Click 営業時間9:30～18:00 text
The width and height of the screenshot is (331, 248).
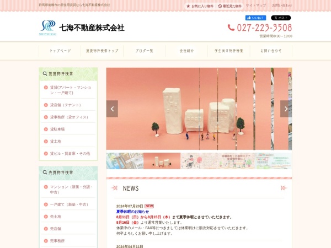point(276,36)
